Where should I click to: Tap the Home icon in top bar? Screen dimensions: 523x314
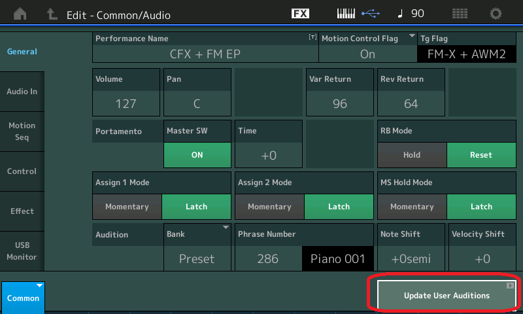[21, 14]
